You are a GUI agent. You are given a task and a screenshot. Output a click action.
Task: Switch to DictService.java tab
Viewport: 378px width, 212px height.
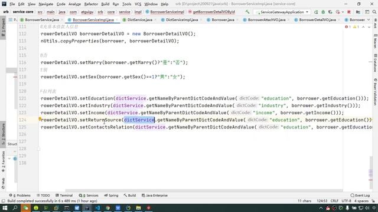pyautogui.click(x=140, y=19)
